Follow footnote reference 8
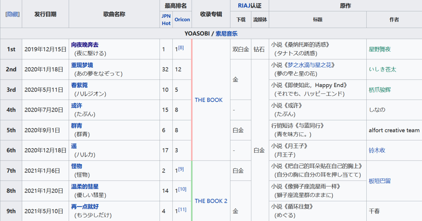 tap(181, 48)
